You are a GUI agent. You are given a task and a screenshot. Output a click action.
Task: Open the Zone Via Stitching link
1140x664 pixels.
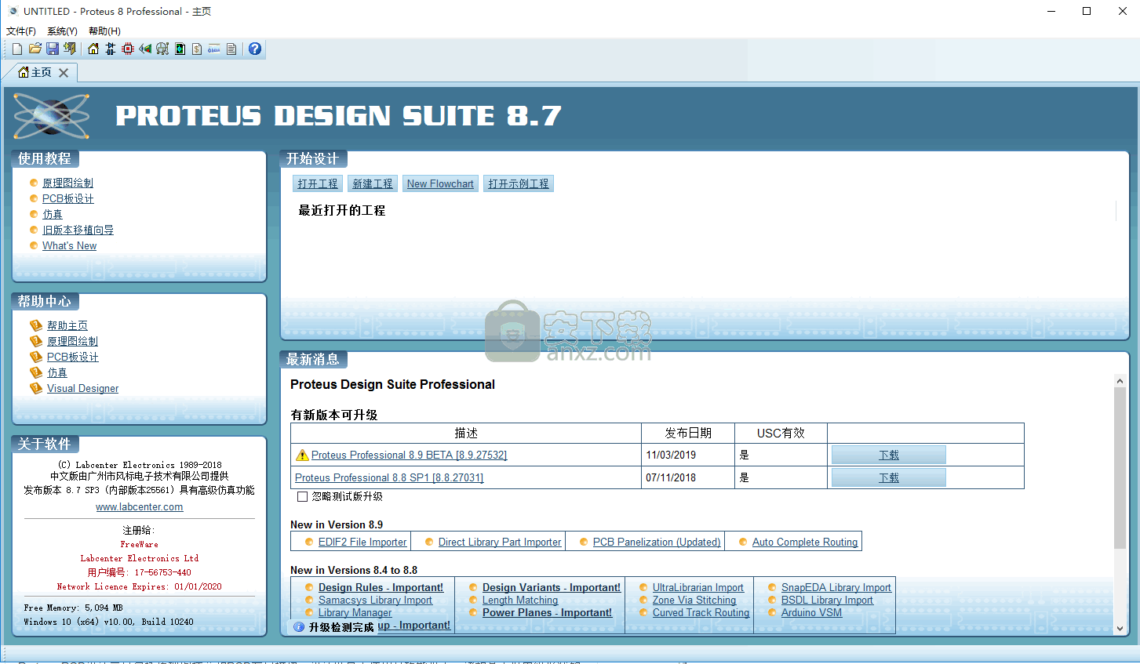pyautogui.click(x=694, y=600)
